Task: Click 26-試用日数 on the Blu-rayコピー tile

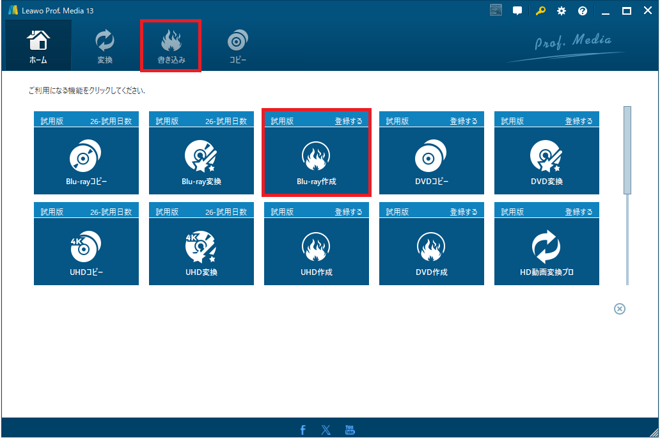Action: pos(111,121)
